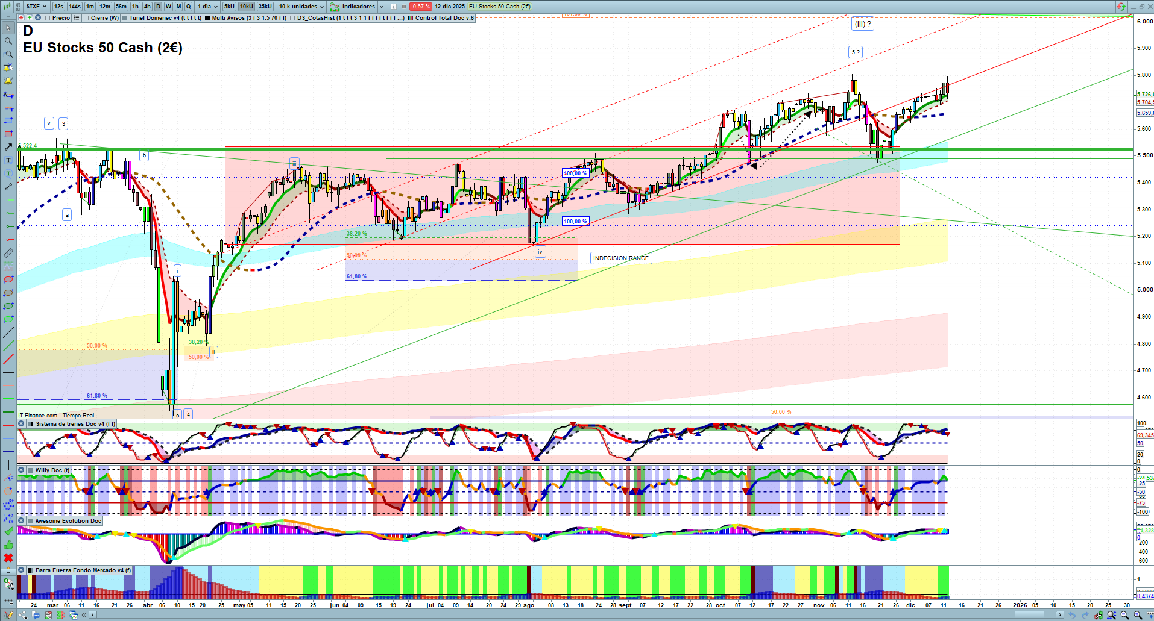Expand the '10 k unidades' dropdown
The image size is (1154, 621).
(x=301, y=7)
